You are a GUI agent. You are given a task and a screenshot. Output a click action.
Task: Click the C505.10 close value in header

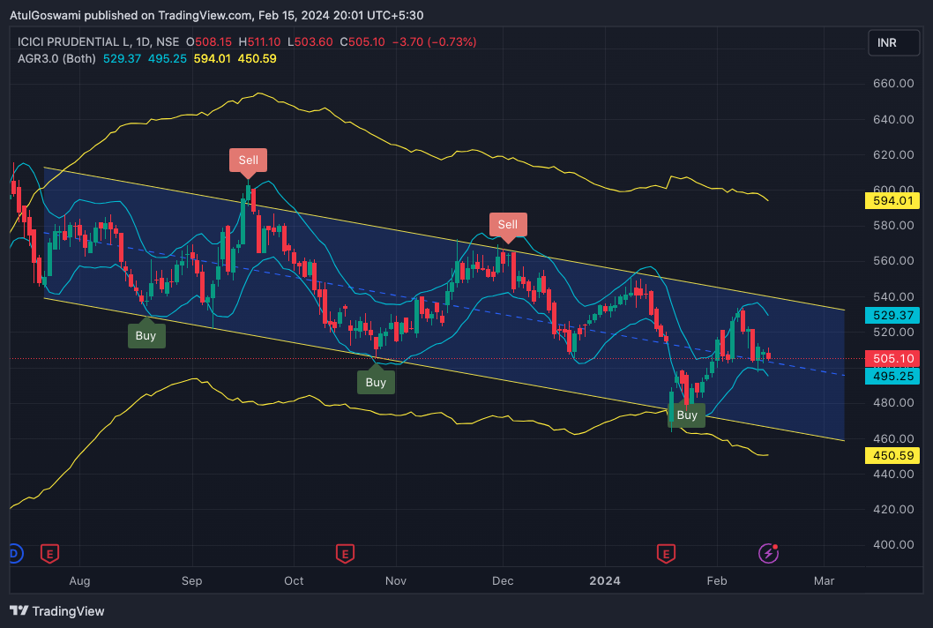(x=362, y=41)
